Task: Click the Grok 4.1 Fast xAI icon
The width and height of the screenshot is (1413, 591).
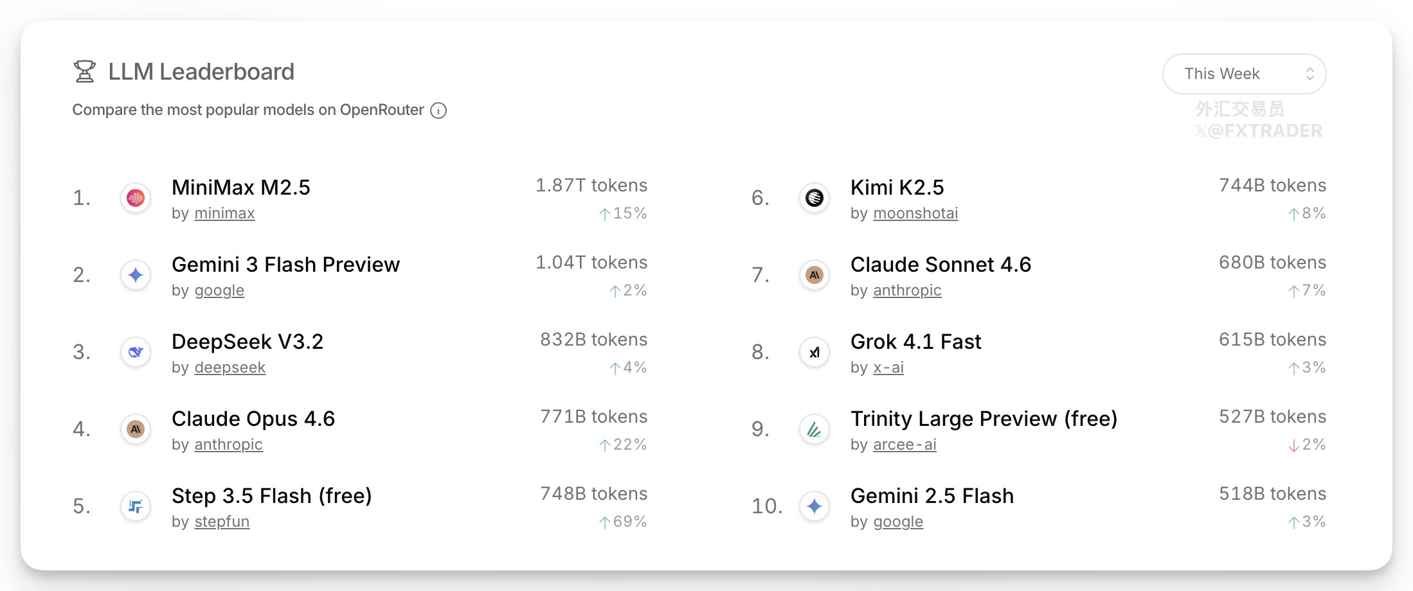Action: pyautogui.click(x=815, y=352)
